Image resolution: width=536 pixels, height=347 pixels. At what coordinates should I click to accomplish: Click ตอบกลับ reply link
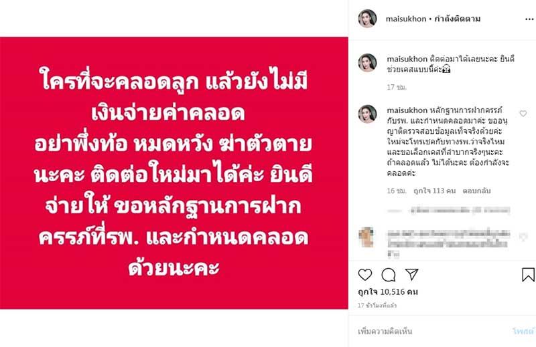click(476, 191)
